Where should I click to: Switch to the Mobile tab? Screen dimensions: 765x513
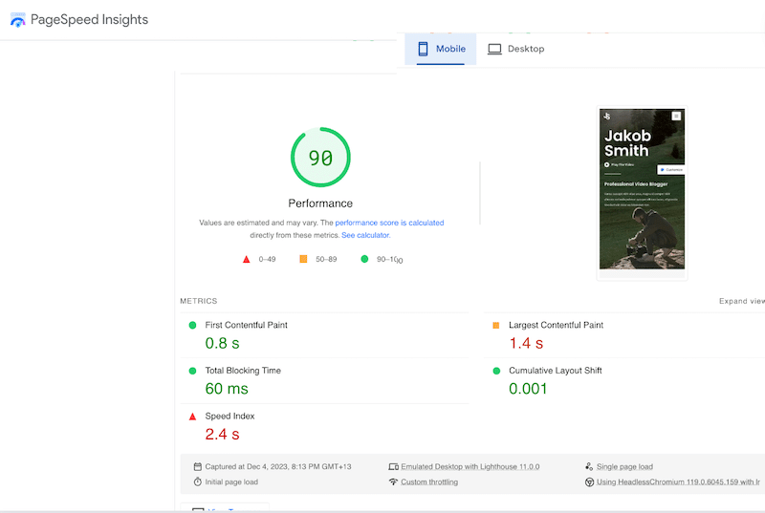click(x=440, y=49)
